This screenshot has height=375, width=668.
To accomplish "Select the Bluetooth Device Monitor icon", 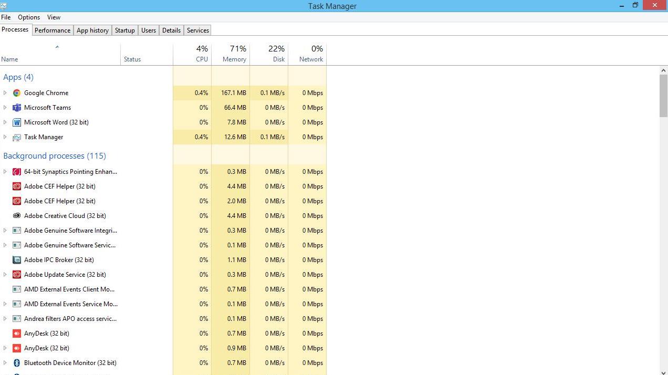I will click(17, 363).
